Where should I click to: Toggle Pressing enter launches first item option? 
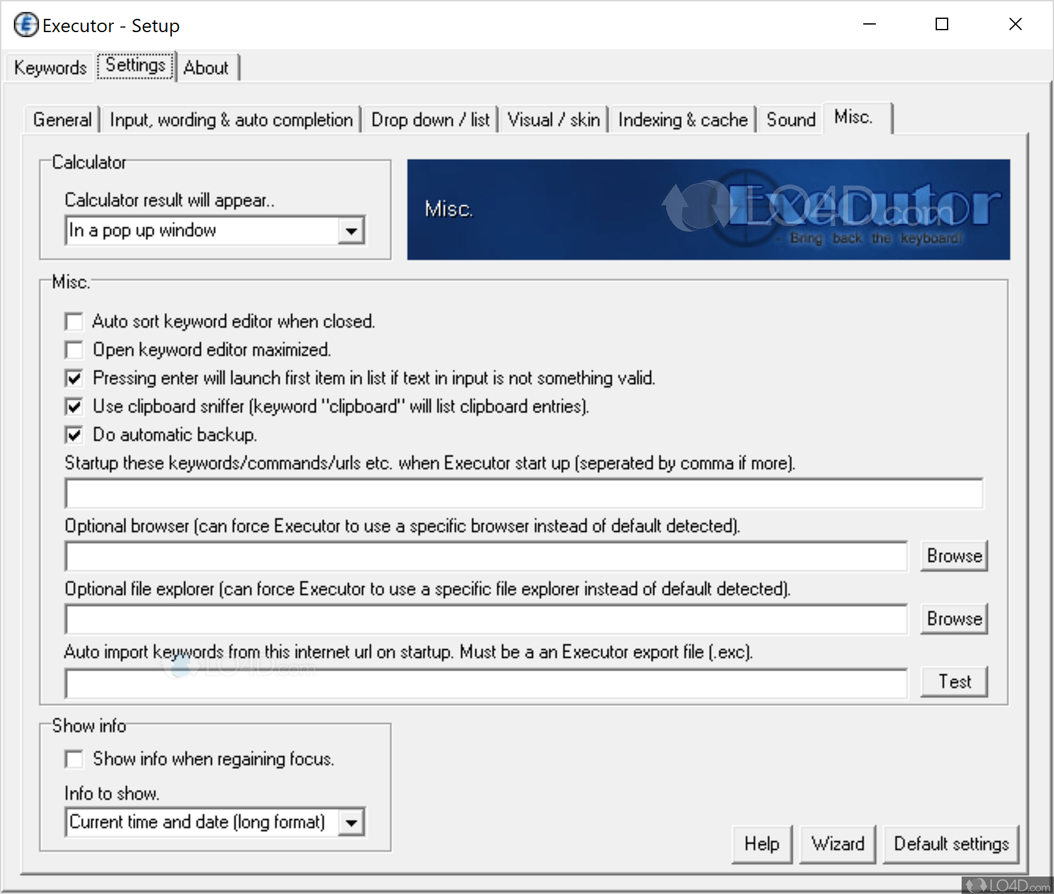click(x=74, y=378)
